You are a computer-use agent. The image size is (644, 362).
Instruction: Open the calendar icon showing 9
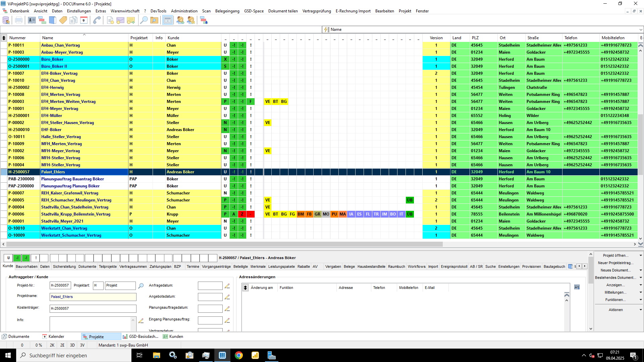[84, 20]
